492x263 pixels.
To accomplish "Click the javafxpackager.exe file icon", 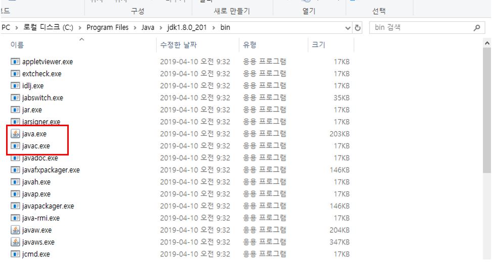I will [x=15, y=170].
